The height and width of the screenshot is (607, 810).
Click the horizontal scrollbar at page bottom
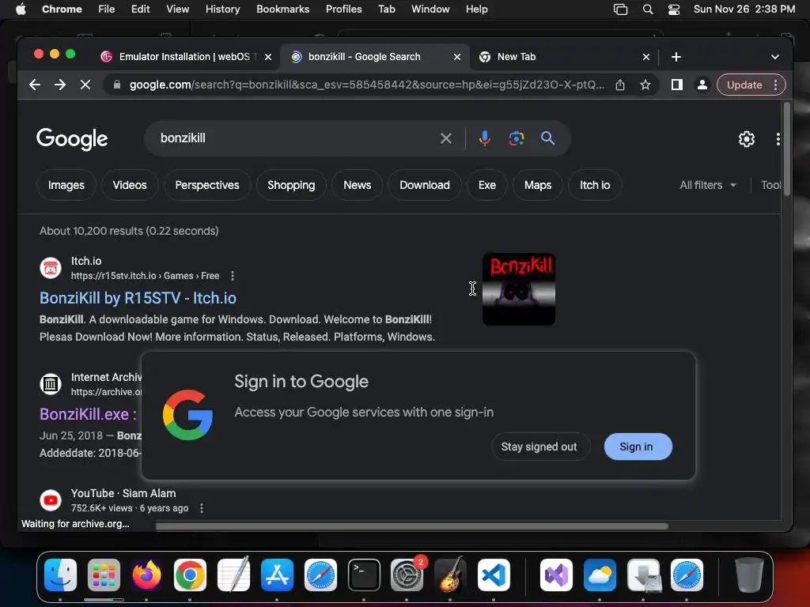coord(411,526)
